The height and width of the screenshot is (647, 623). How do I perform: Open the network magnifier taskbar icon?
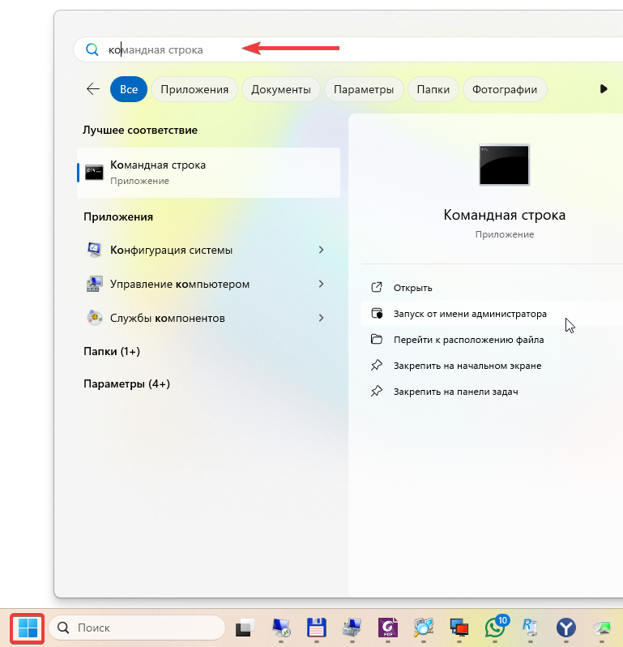point(424,628)
